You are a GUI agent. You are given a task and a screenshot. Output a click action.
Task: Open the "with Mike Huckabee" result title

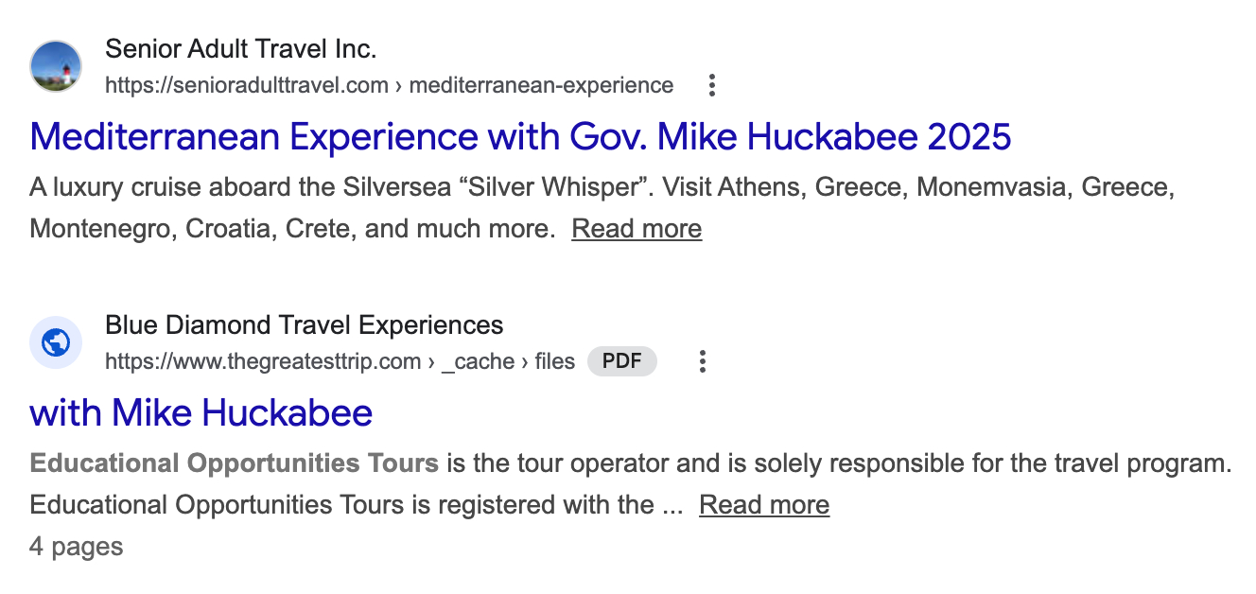tap(201, 412)
